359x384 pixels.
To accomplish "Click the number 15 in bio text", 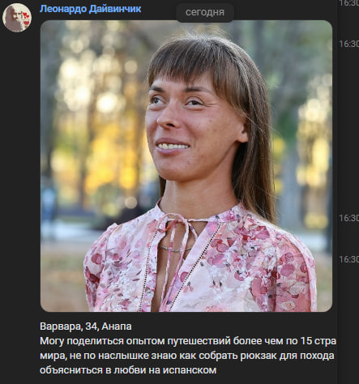I will coord(305,341).
